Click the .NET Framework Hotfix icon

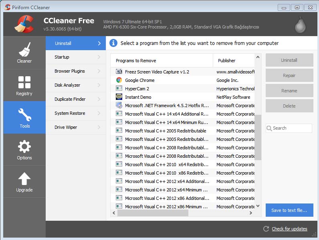[119, 105]
